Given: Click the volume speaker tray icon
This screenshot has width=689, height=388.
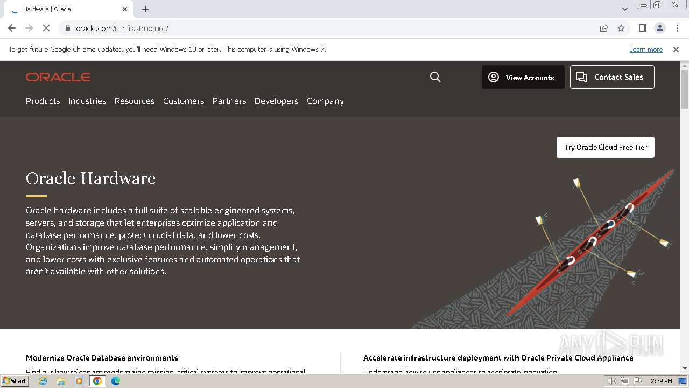Looking at the screenshot, I should click(x=612, y=381).
